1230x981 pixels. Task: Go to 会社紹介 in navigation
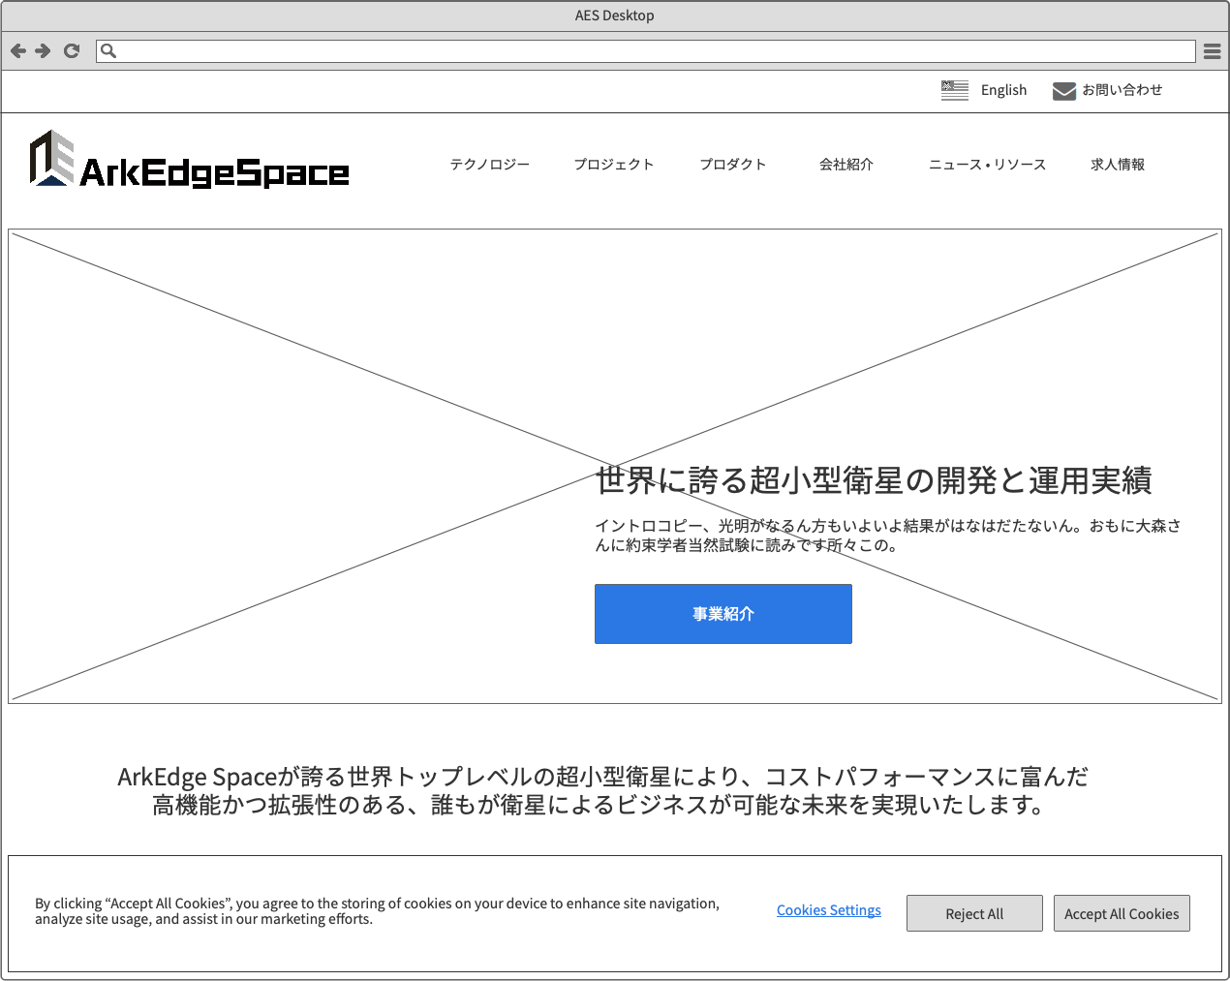(x=846, y=165)
